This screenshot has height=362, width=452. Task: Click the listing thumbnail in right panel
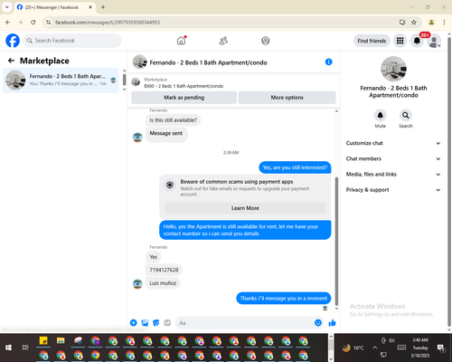(x=393, y=69)
